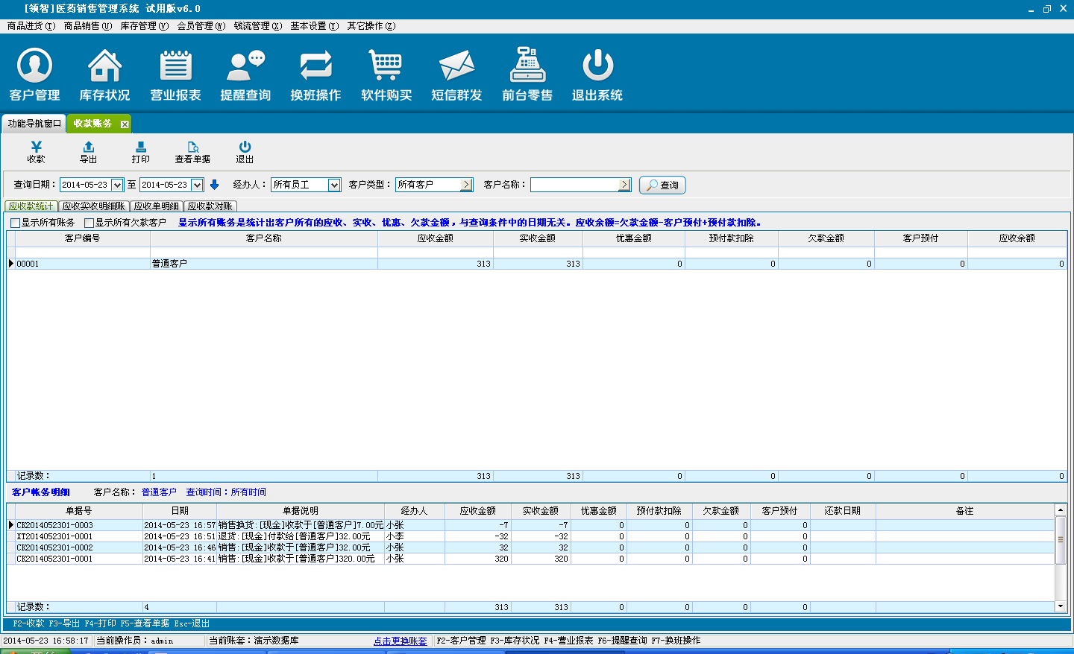
Task: Click the detail table scrollbar down arrow
Action: (1061, 606)
